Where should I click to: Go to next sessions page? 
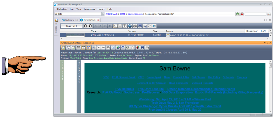click(105, 26)
